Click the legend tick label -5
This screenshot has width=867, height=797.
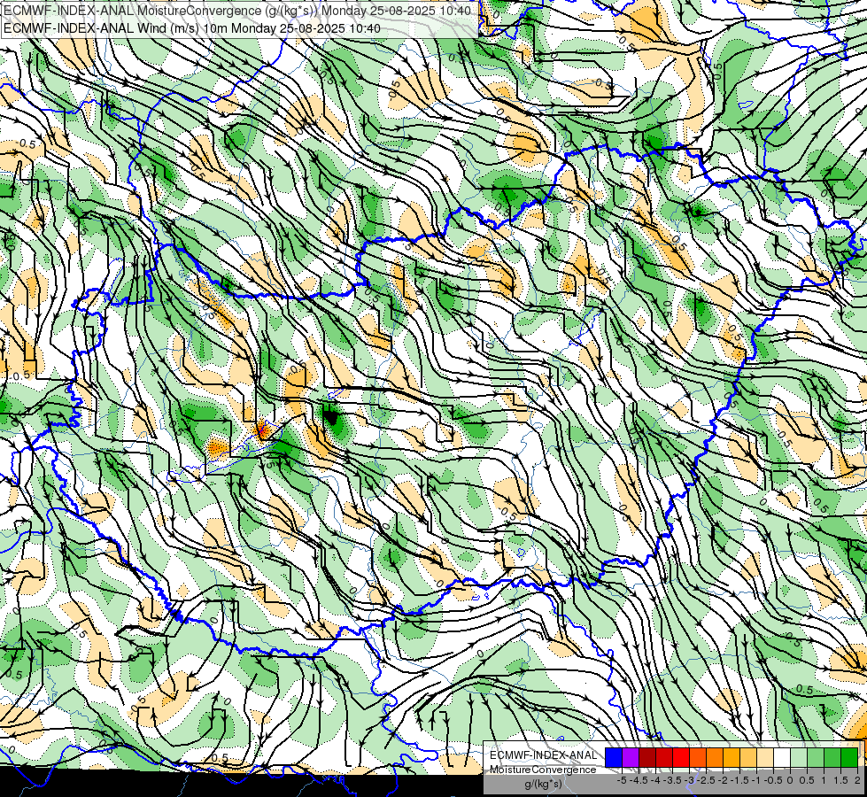click(x=622, y=780)
